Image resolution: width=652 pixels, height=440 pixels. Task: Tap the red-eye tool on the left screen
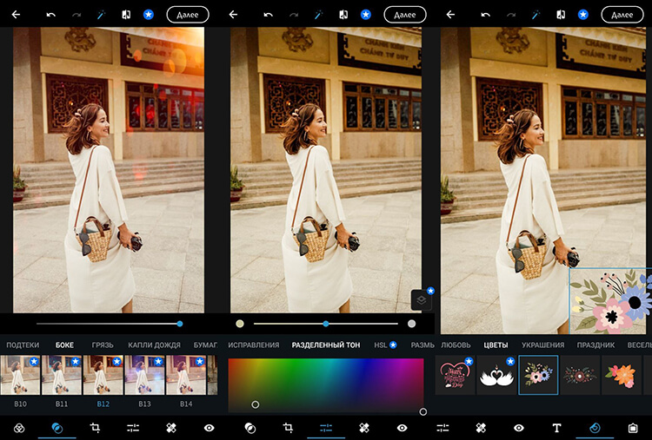click(210, 428)
